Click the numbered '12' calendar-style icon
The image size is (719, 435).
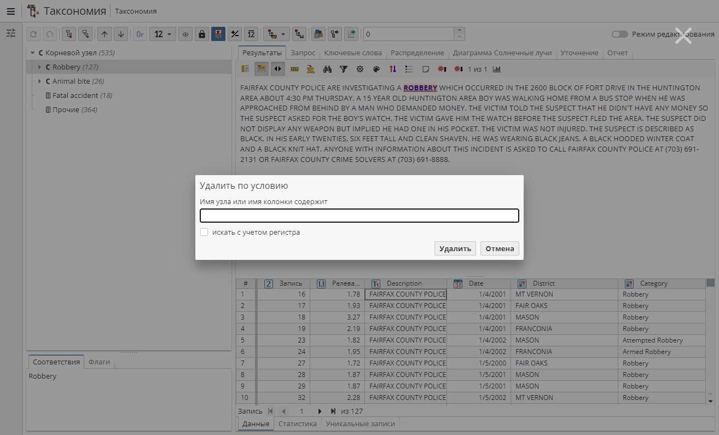[x=251, y=34]
